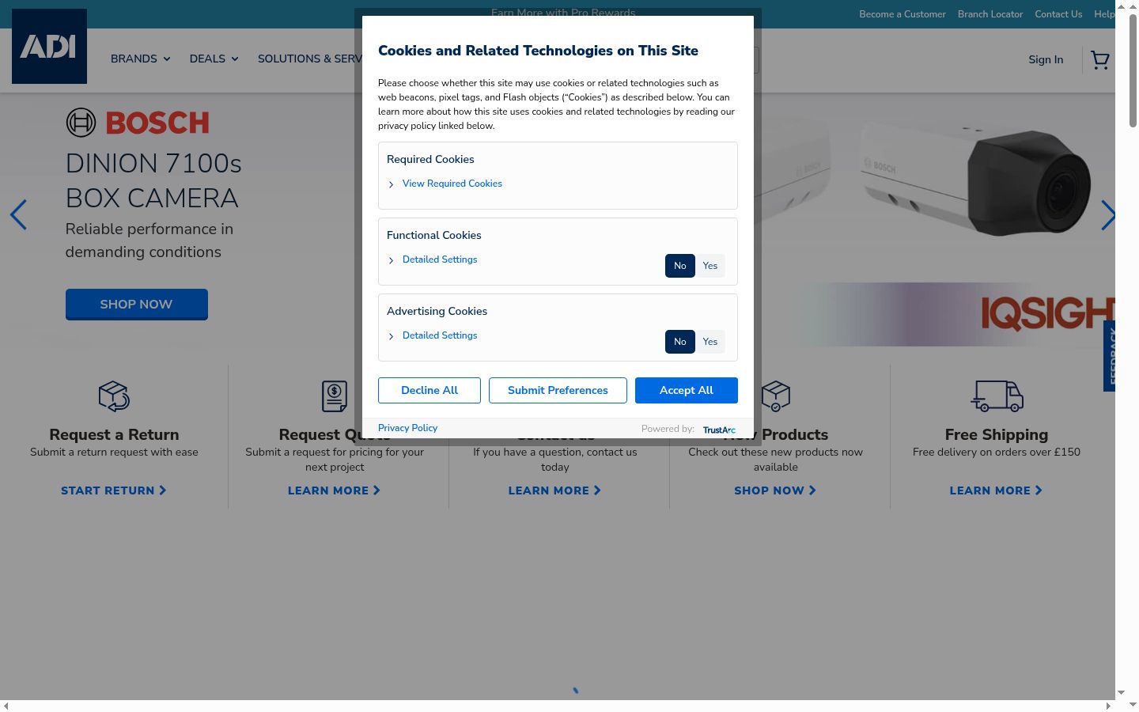Click 'DINION 7100s BOX CAMERA' headline text

click(x=153, y=180)
